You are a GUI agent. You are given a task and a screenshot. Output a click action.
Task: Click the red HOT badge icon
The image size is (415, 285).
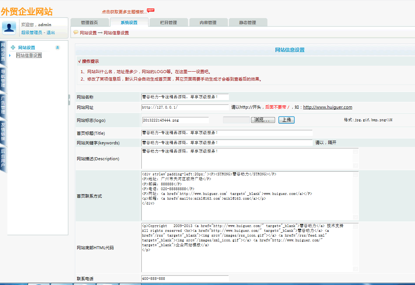pos(151,10)
